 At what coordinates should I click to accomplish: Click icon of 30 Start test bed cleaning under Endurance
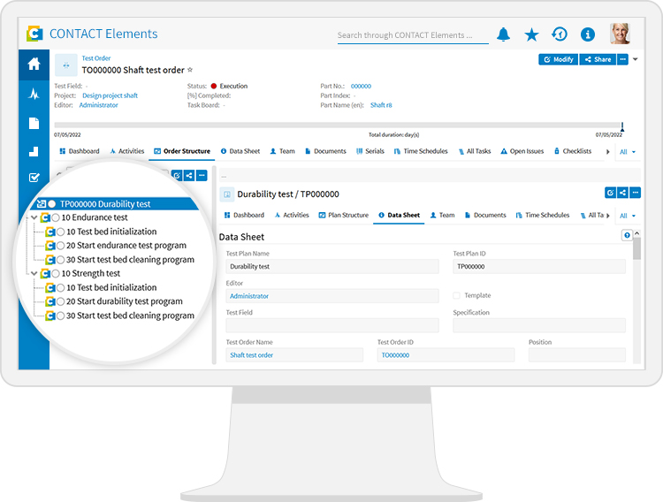[x=50, y=260]
